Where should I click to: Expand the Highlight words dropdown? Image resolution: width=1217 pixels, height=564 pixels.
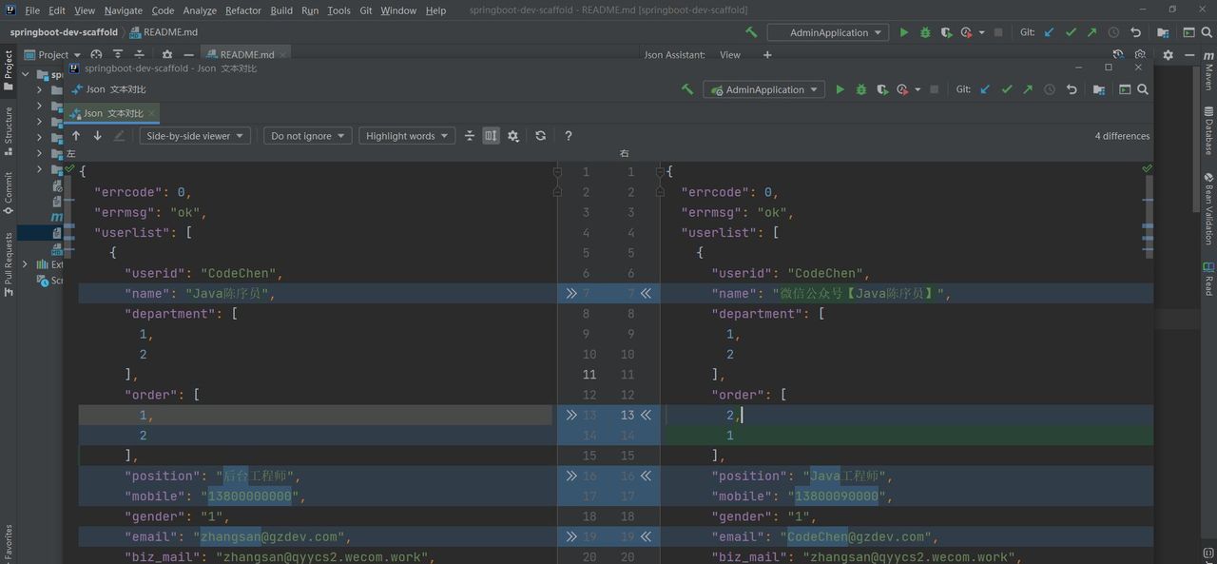point(406,136)
